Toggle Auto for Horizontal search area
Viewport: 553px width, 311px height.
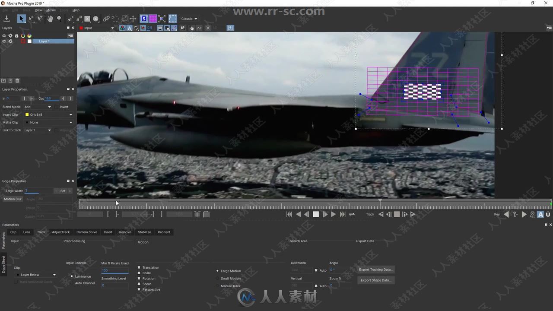(x=316, y=270)
